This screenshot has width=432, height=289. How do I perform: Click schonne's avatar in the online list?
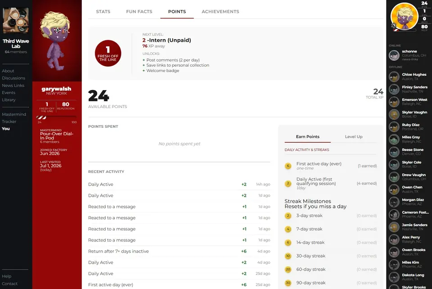[394, 55]
